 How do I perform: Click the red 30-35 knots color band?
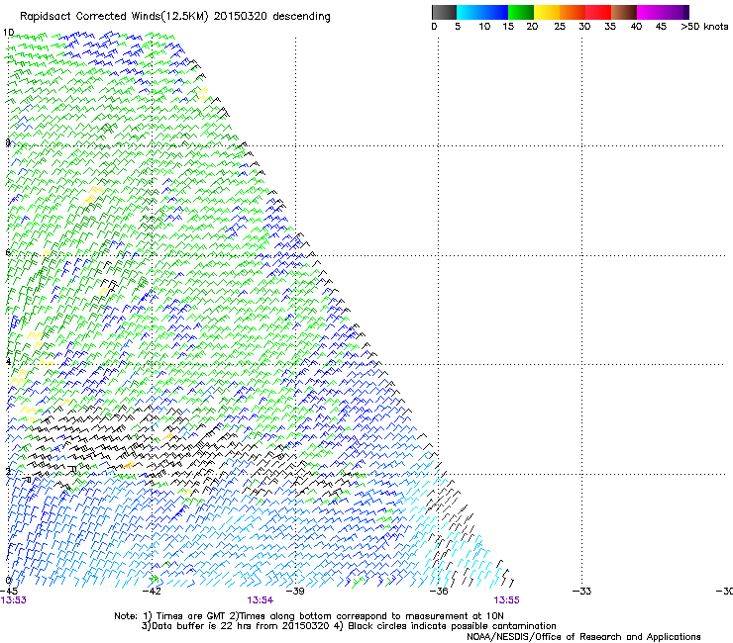pos(598,12)
